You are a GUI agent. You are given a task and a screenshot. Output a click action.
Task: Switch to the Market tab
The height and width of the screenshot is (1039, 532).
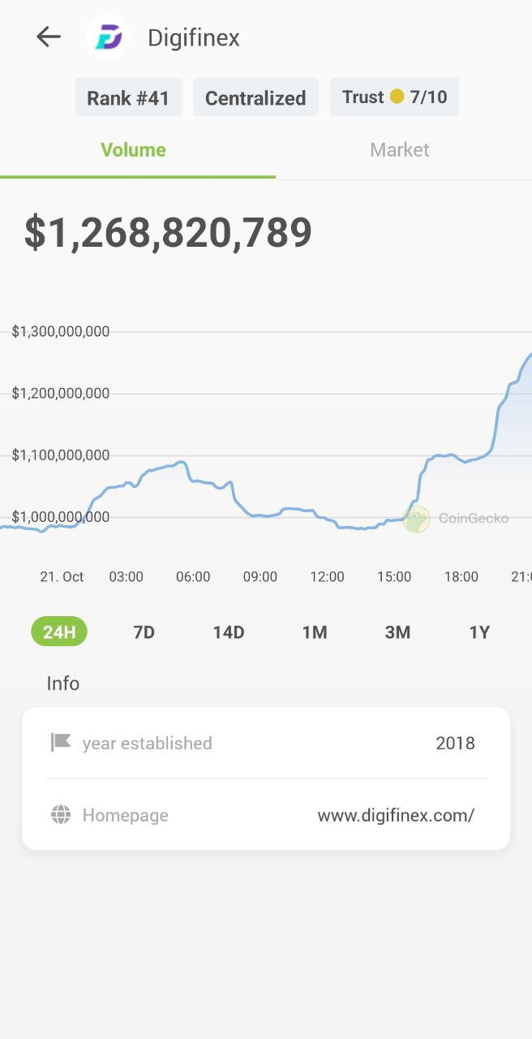point(399,150)
